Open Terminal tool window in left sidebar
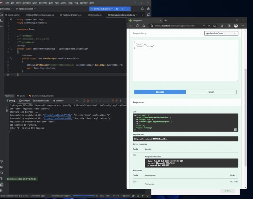Screen dimensions: 253x199 click(1, 173)
